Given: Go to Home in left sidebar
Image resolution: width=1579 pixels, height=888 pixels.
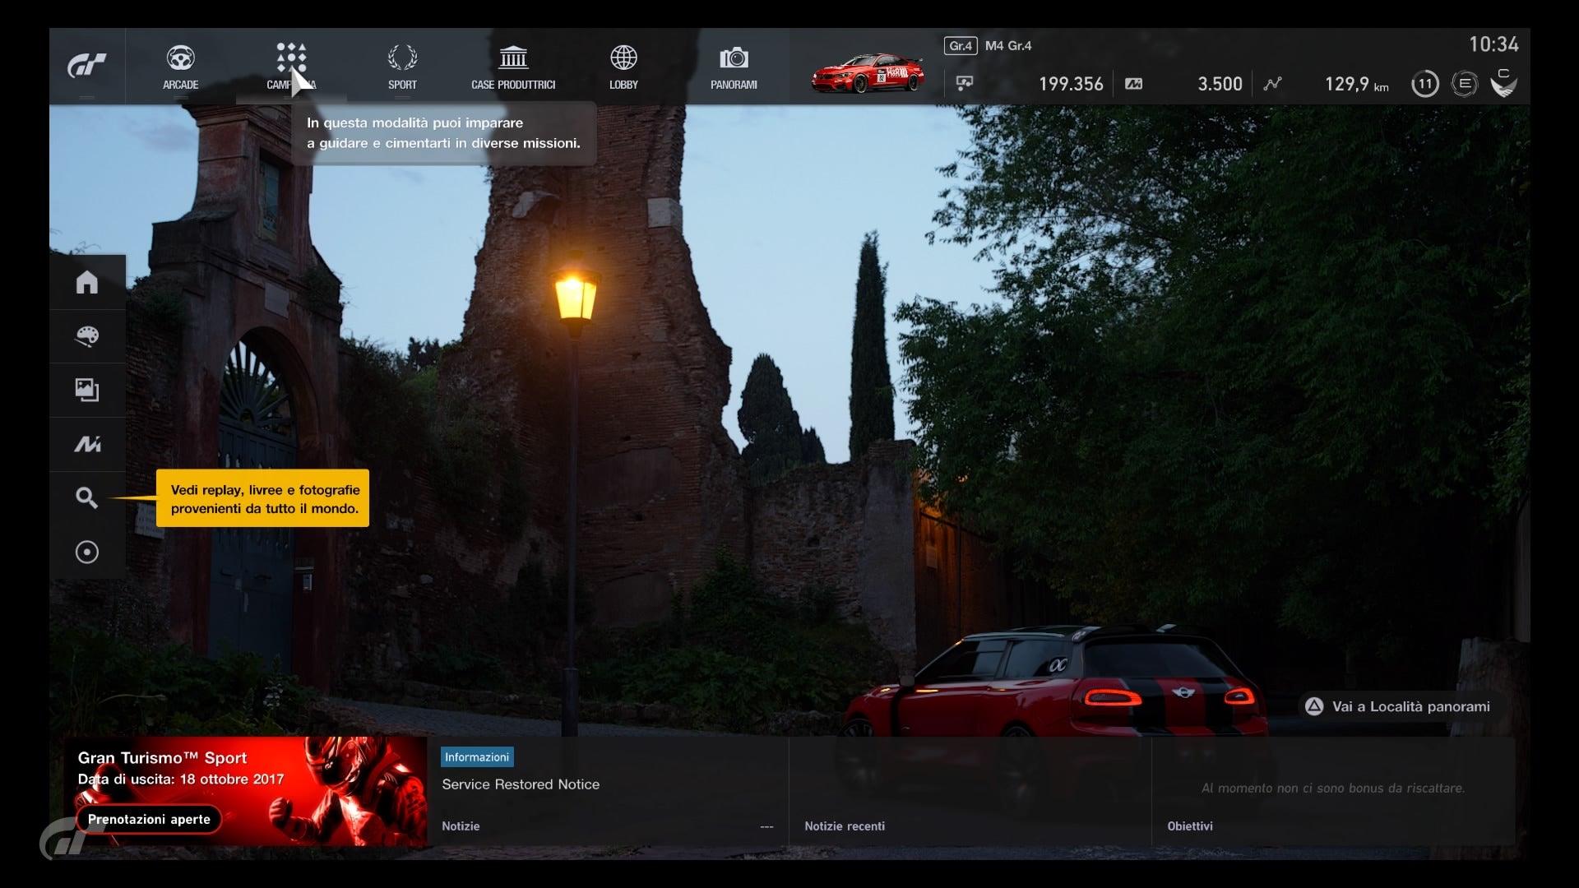Looking at the screenshot, I should tap(87, 282).
